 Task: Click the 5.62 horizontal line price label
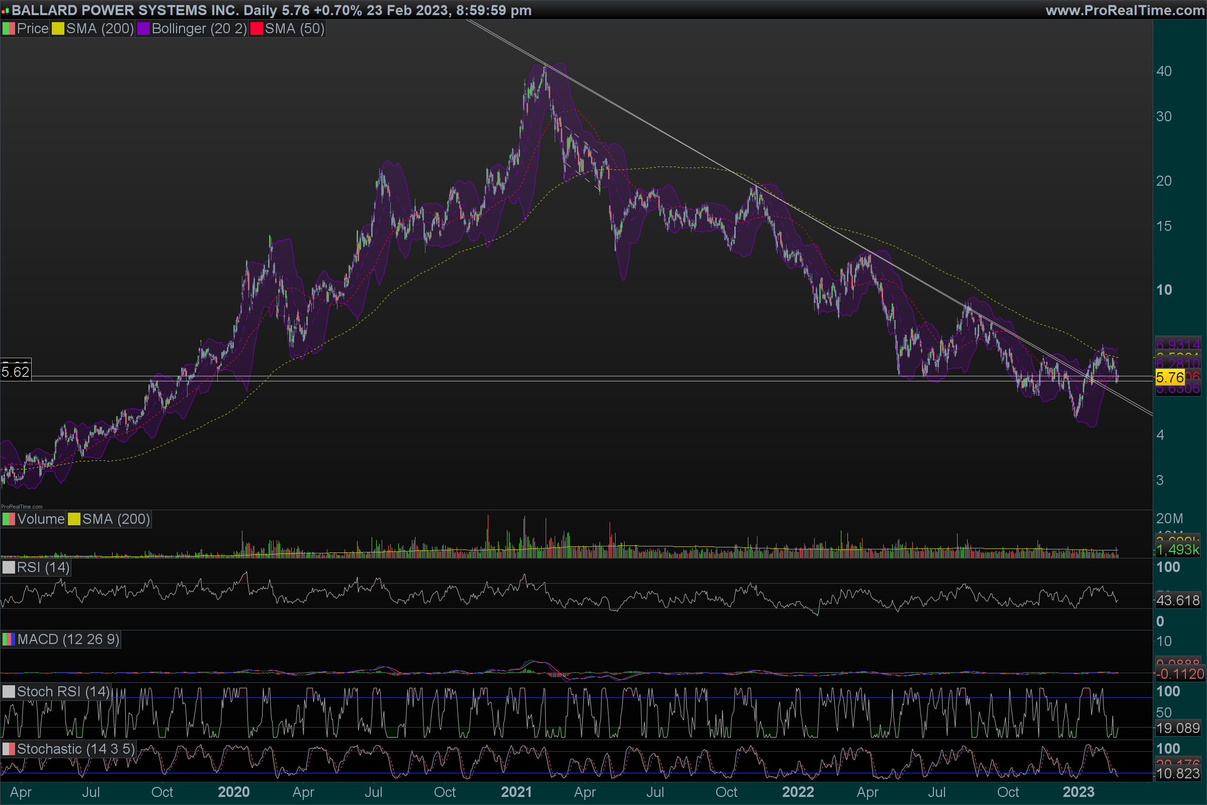tap(16, 372)
